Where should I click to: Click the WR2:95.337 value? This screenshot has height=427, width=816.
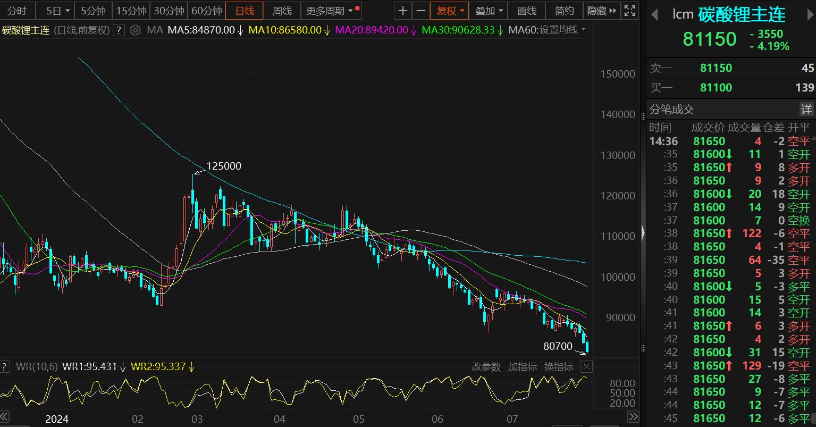(x=158, y=366)
